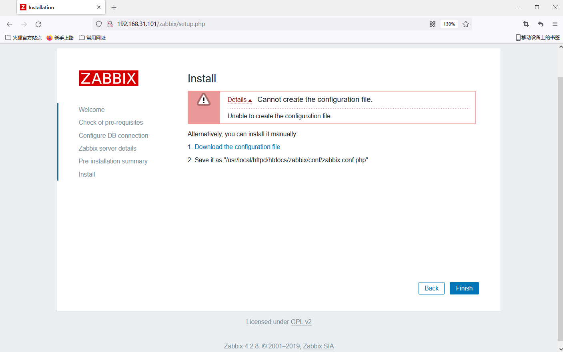
Task: Click the QR code icon in the address bar
Action: click(432, 24)
